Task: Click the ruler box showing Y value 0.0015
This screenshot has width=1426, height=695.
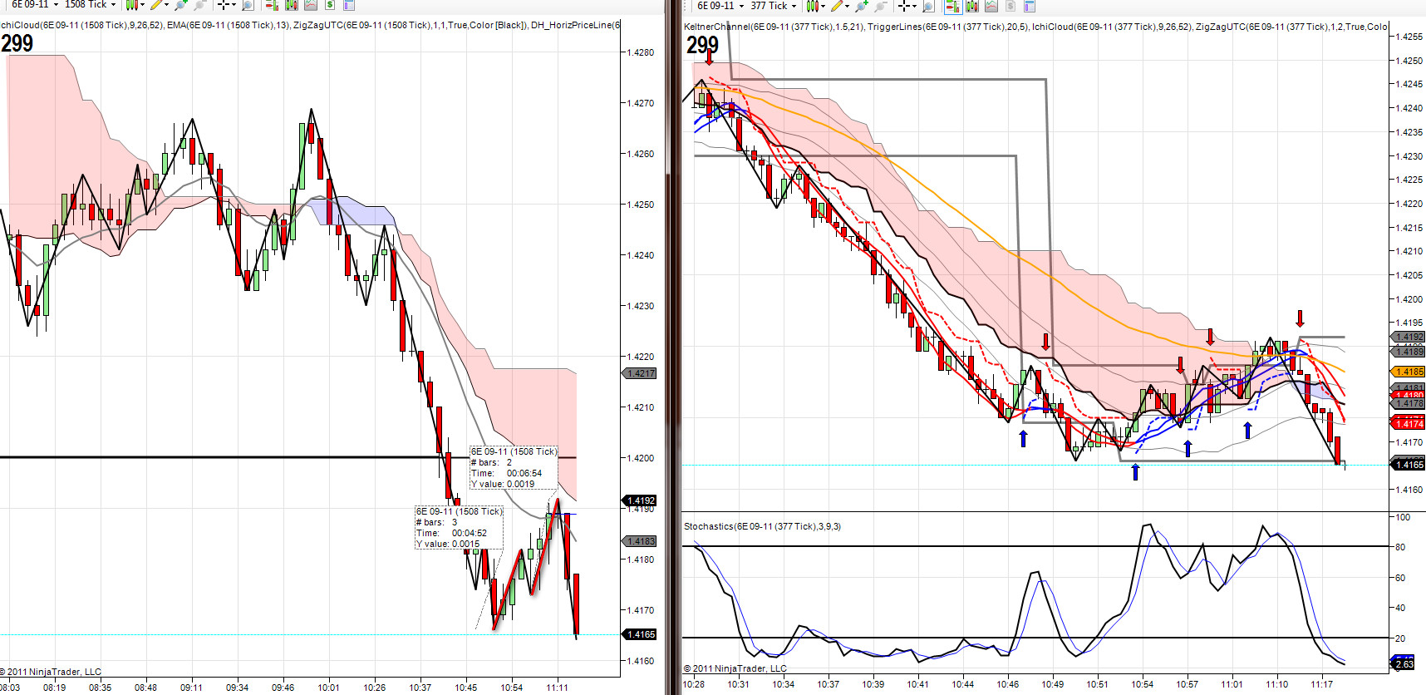Action: pos(459,528)
